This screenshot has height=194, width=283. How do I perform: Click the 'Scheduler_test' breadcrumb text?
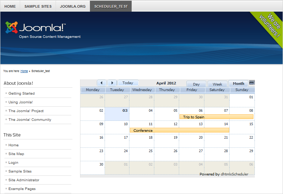point(41,71)
